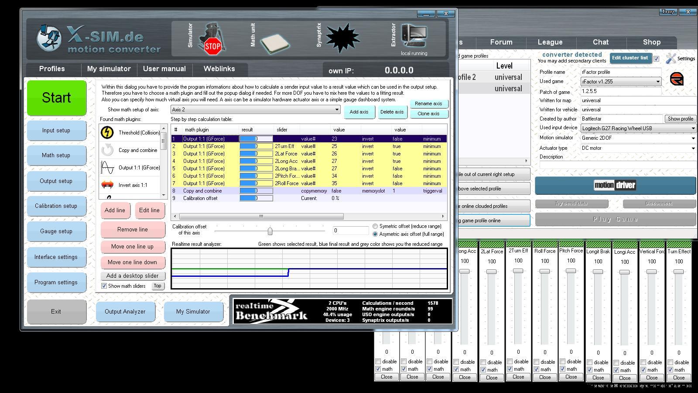The height and width of the screenshot is (393, 698).
Task: Click the Synaptrix black starburst icon
Action: [342, 38]
